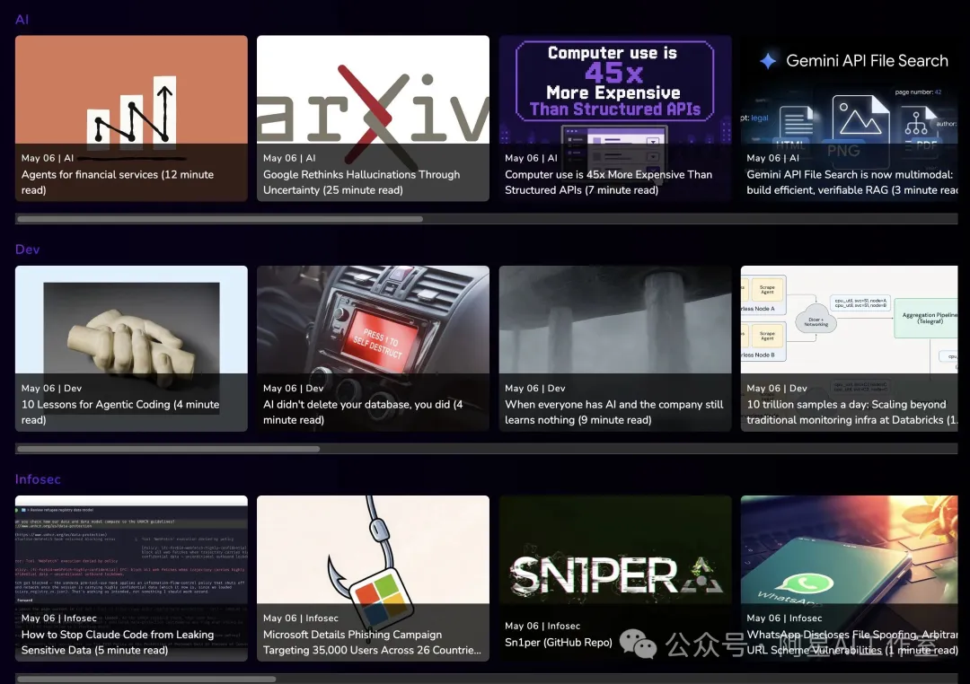970x684 pixels.
Task: Click '10 trillion samples a day' title text
Action: click(x=851, y=412)
